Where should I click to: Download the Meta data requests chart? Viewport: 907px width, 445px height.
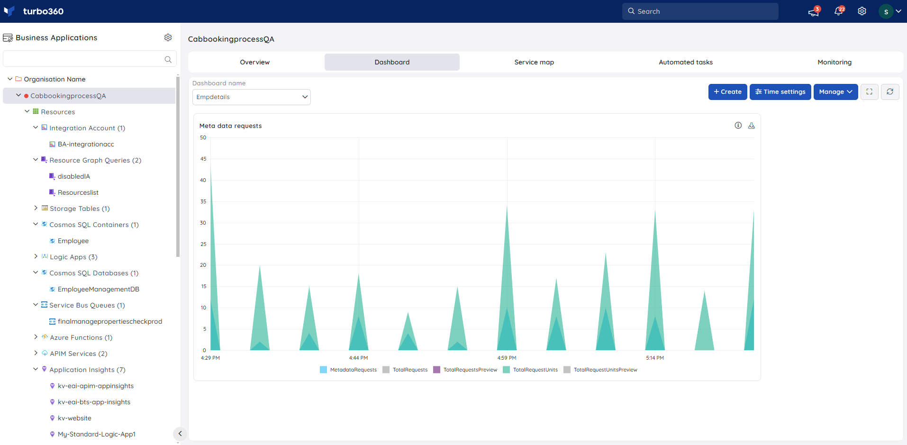pos(751,126)
